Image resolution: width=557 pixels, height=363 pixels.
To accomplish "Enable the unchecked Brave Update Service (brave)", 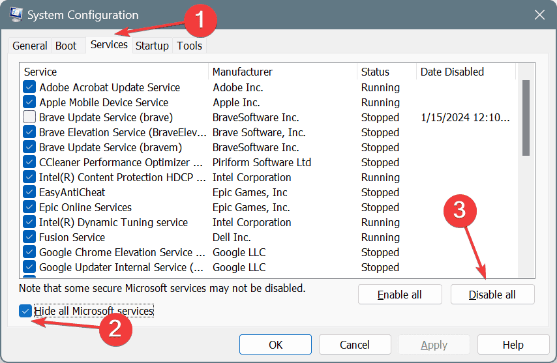I will (29, 117).
